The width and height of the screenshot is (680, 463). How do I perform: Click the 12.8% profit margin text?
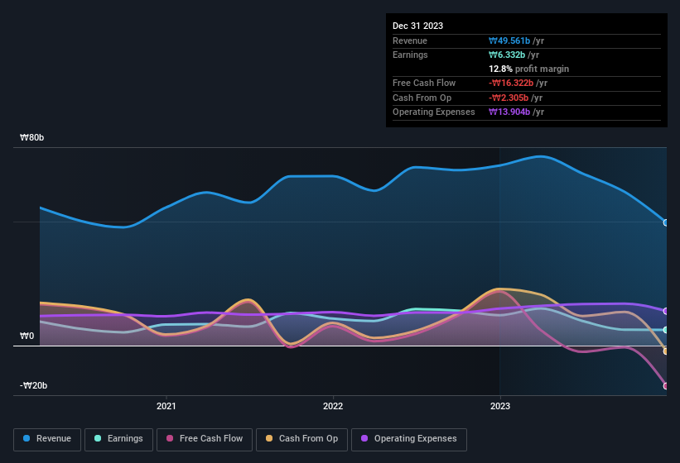click(x=528, y=69)
